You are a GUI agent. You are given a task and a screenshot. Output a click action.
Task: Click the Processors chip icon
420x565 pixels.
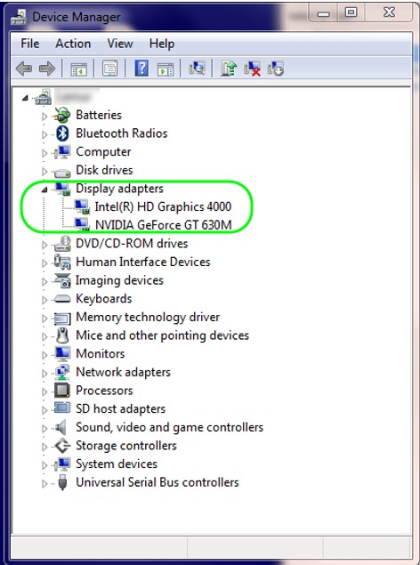tap(62, 391)
